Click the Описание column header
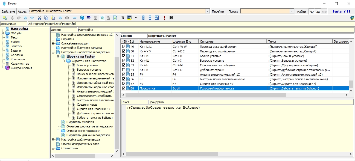Screen dimensions: 355x161 233,41
